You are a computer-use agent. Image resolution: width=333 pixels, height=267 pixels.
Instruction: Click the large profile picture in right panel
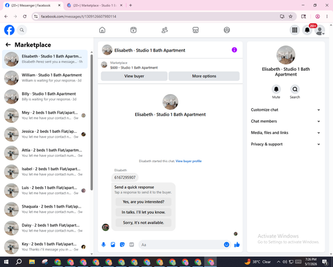tap(286, 55)
